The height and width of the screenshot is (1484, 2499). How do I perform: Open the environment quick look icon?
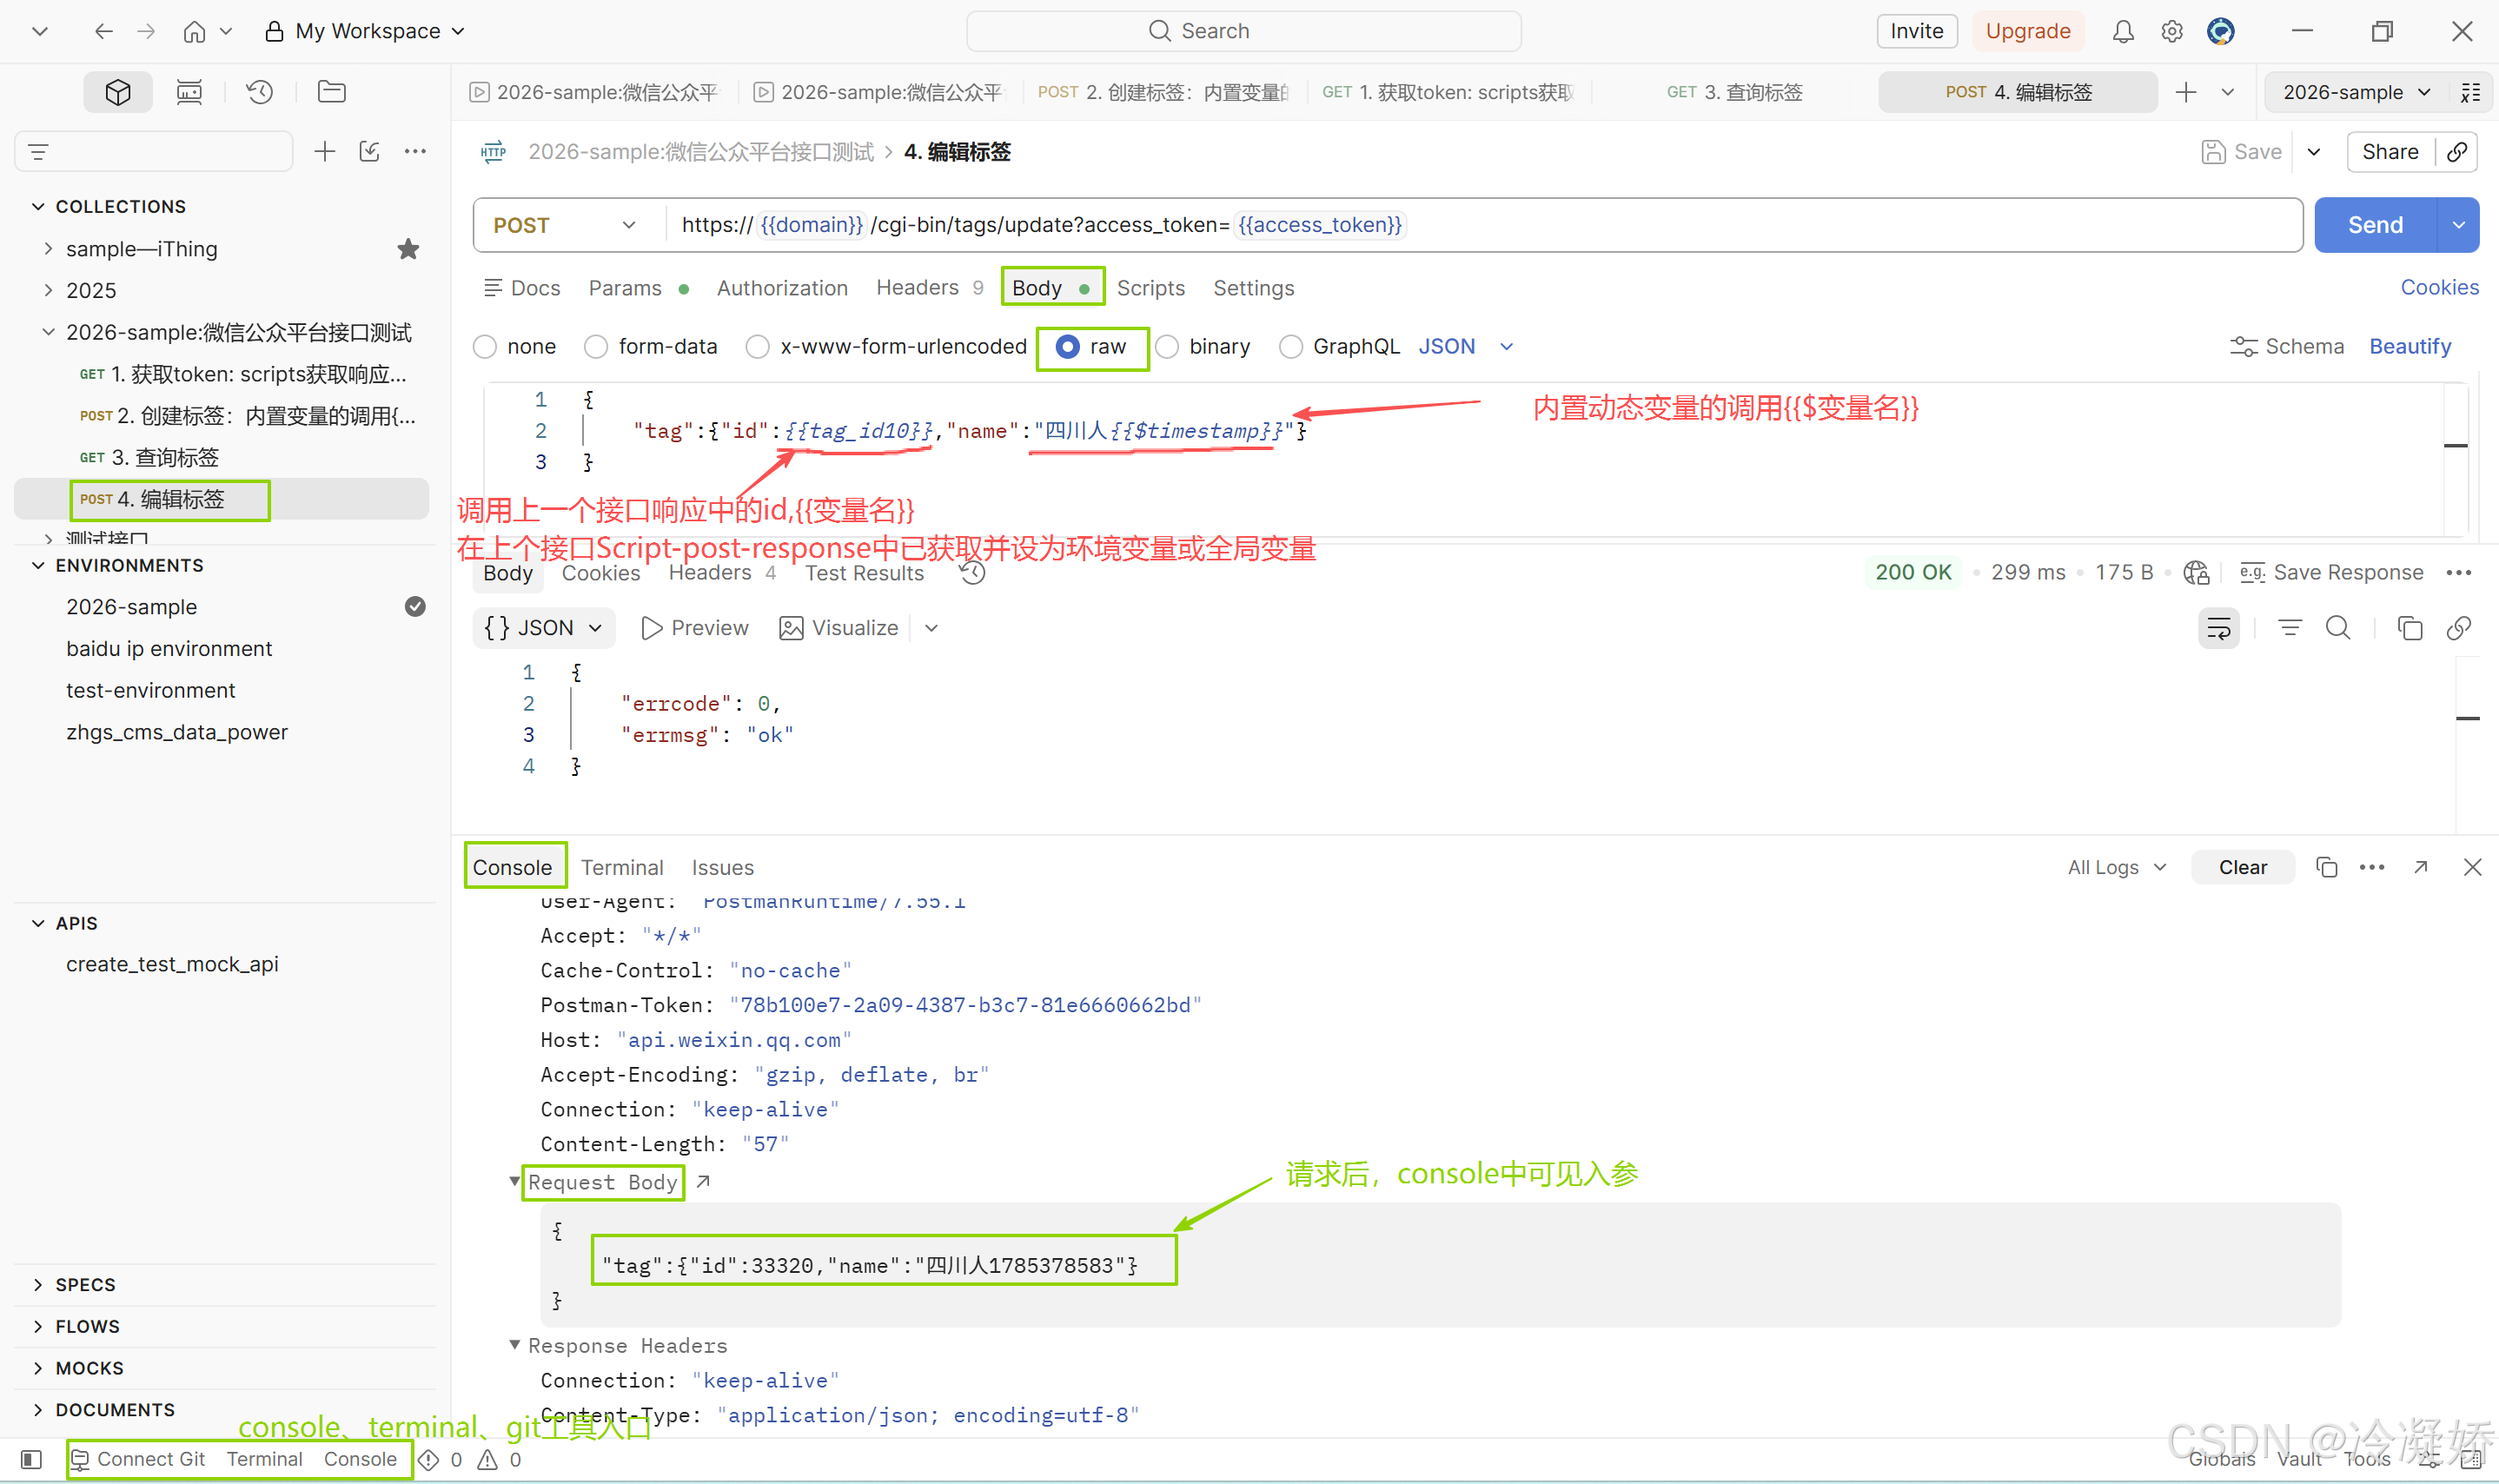[x=2471, y=92]
